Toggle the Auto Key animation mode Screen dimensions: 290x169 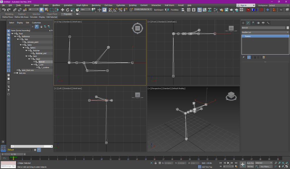pos(250,163)
